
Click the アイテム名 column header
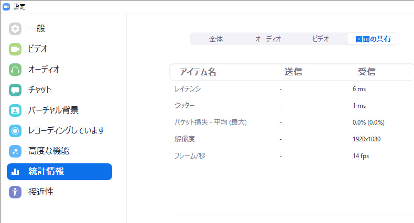point(198,72)
